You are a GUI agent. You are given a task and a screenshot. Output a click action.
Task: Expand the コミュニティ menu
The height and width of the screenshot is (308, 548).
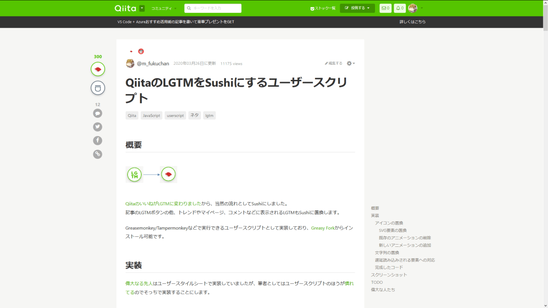tap(163, 8)
